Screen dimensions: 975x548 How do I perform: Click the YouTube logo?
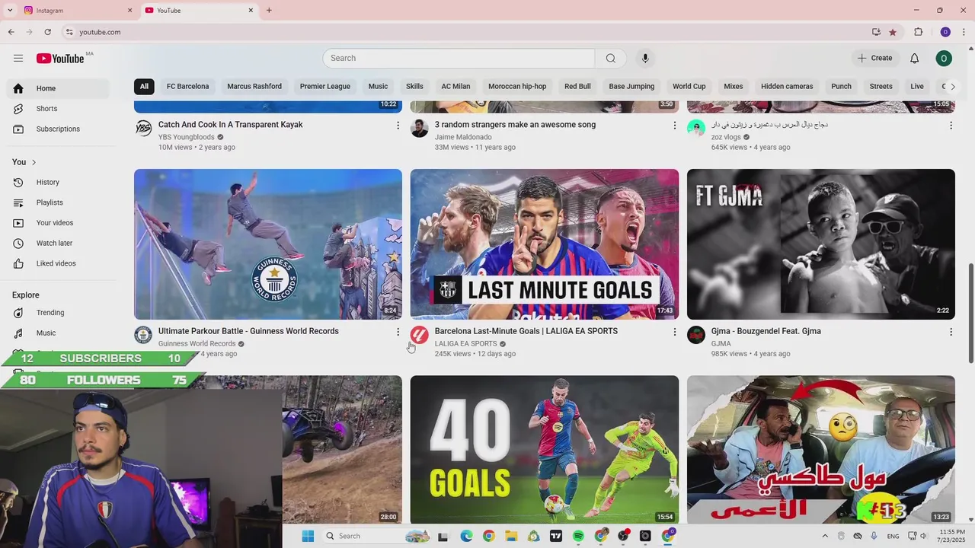(60, 59)
